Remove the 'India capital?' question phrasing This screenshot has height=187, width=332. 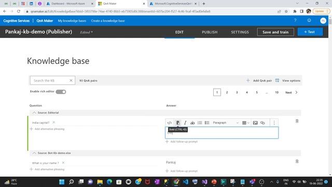(54, 123)
